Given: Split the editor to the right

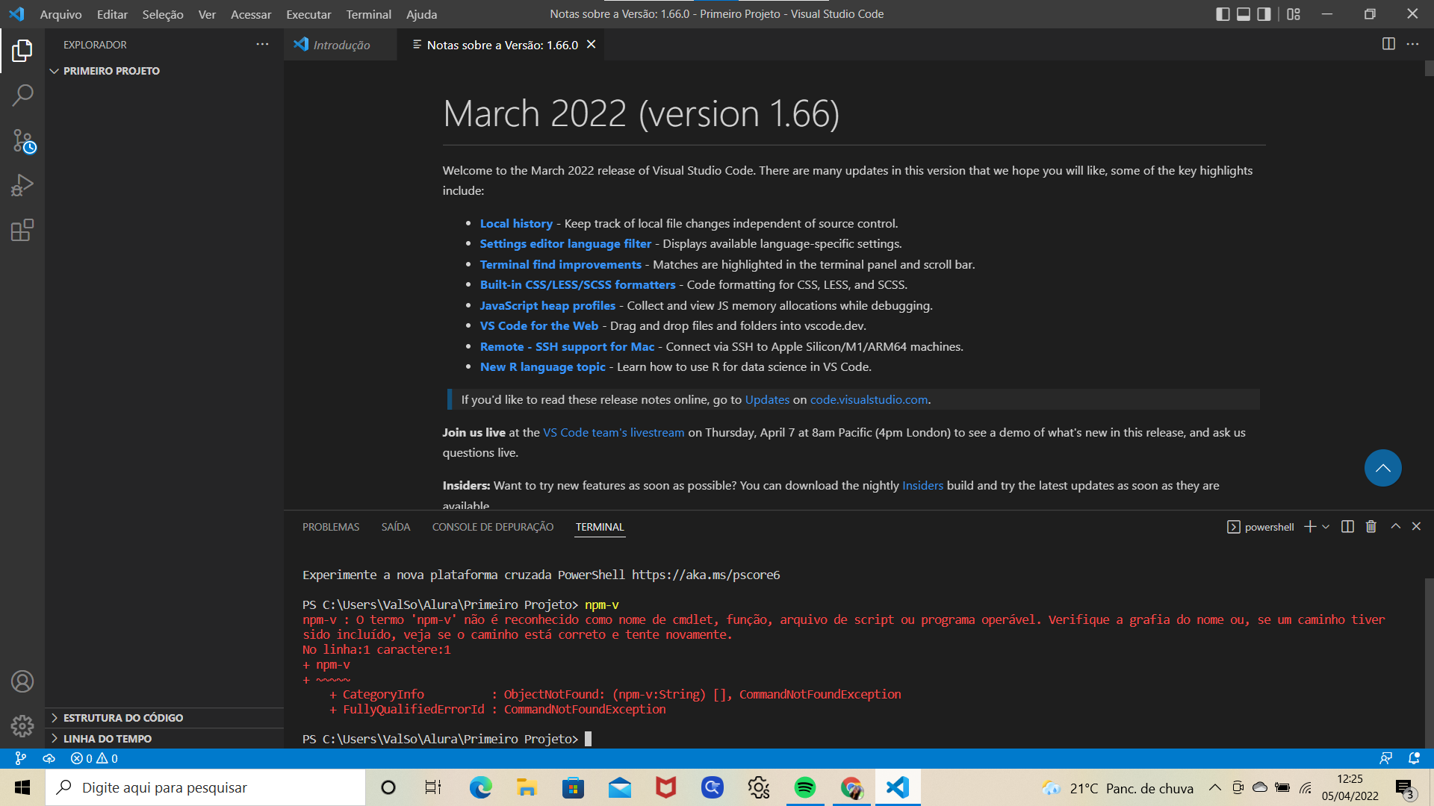Looking at the screenshot, I should pyautogui.click(x=1388, y=44).
